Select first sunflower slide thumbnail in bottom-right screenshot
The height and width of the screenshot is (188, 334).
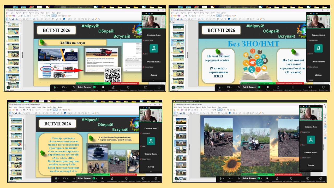point(181,121)
